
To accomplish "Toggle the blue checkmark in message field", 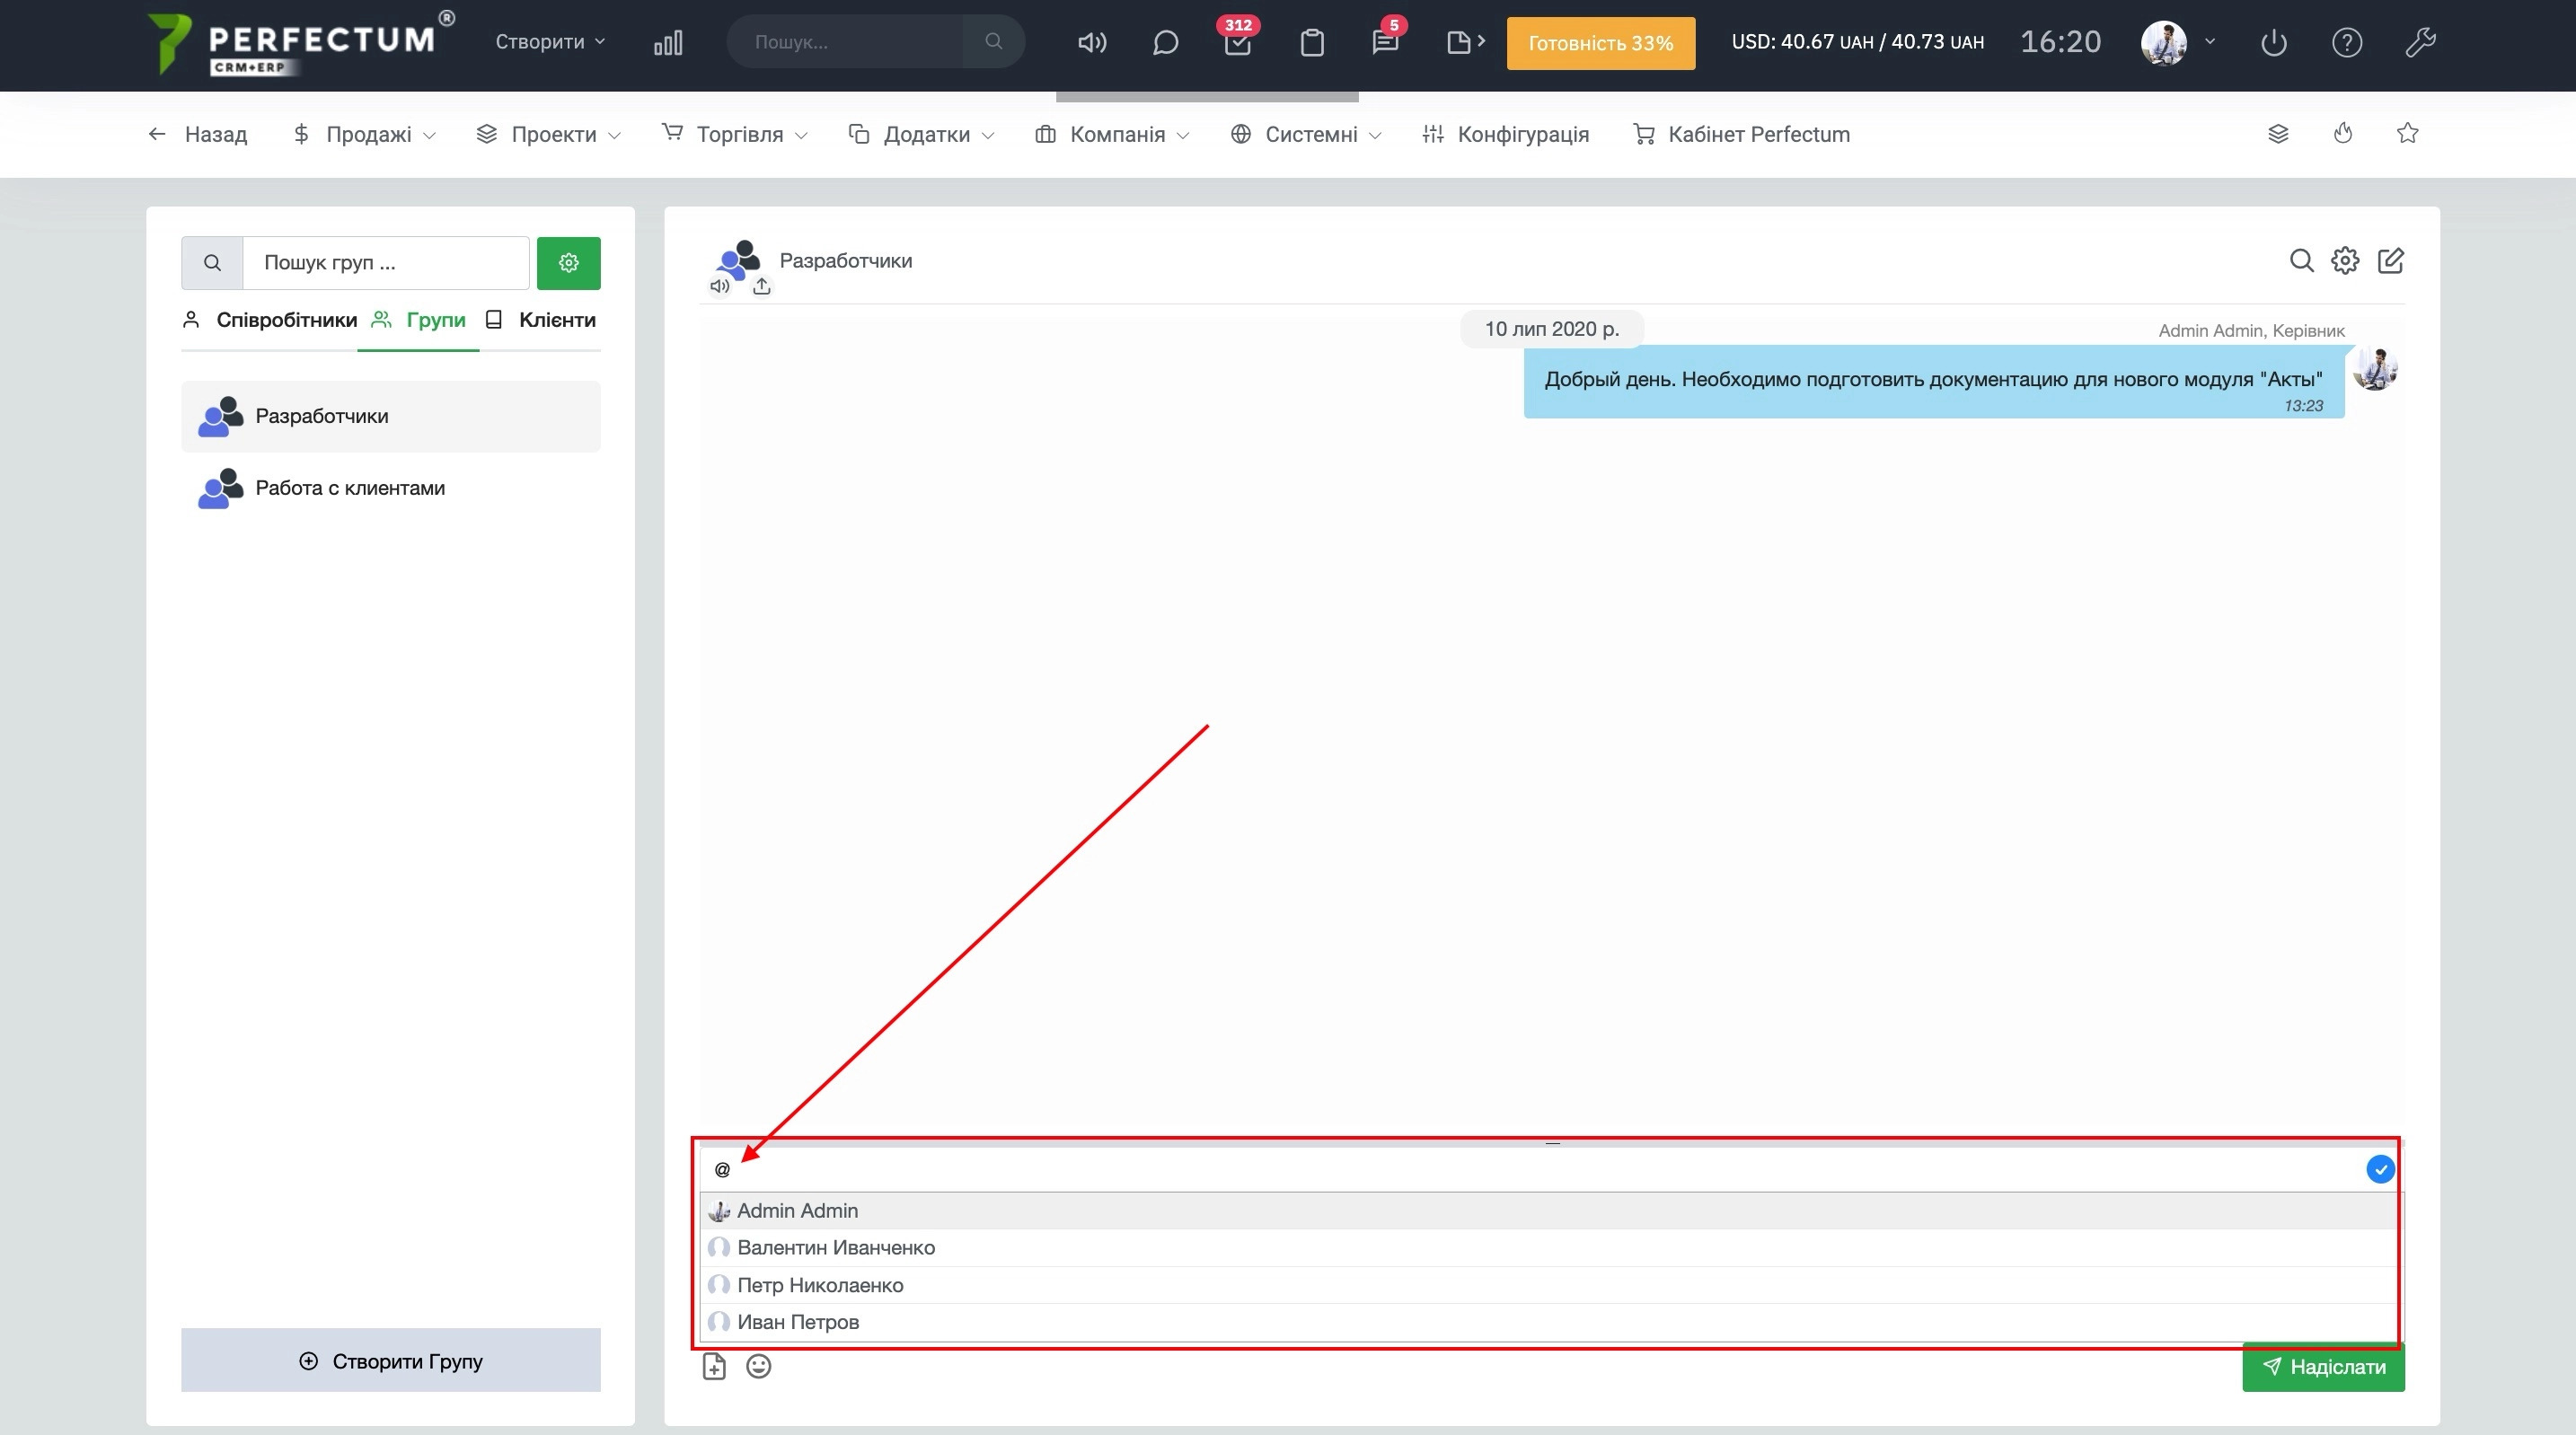I will [x=2380, y=1169].
